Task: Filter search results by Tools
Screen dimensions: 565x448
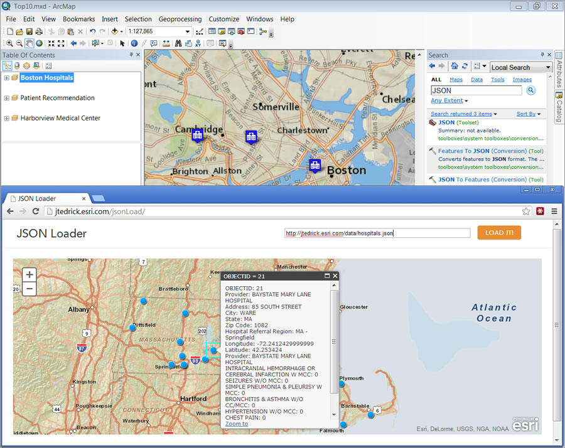Action: click(x=498, y=80)
